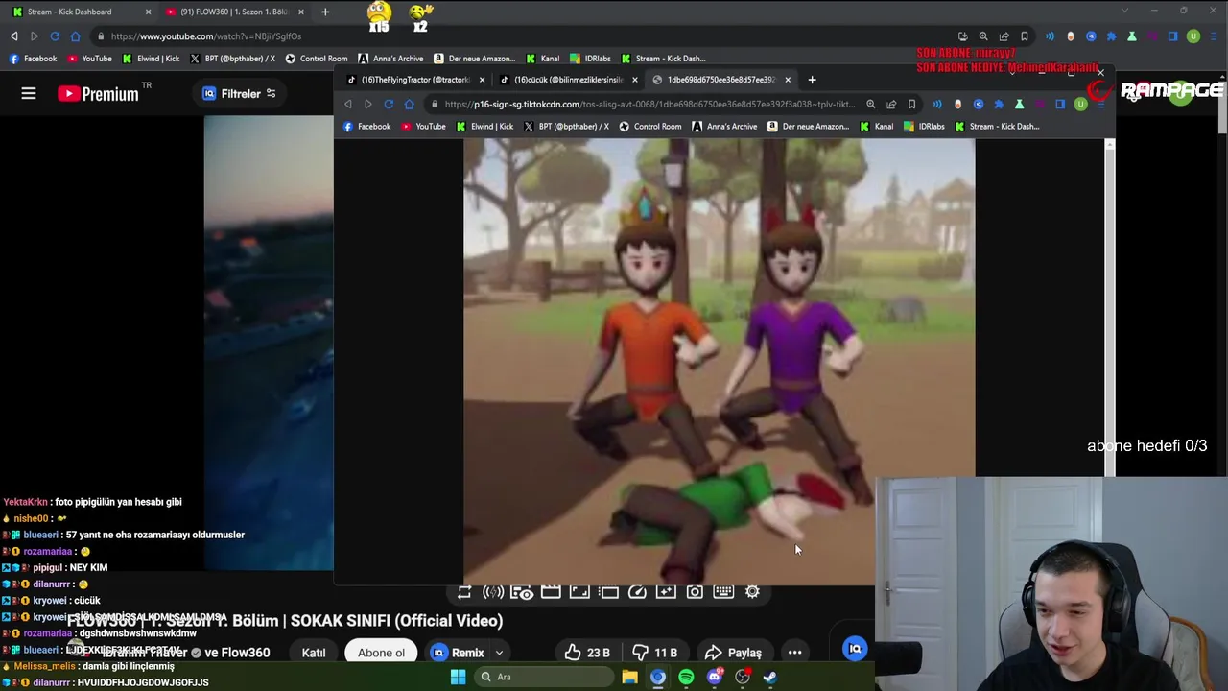Close the 1dbe698d6750 tab
This screenshot has height=691, width=1228.
click(x=788, y=80)
